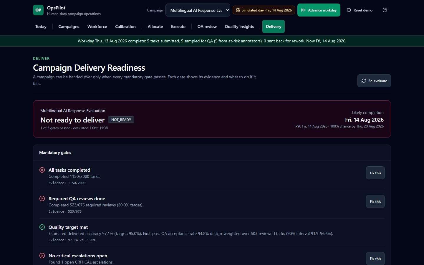Screen dimensions: 424x265
Task: Click the Mandatory gates section header
Action: pyautogui.click(x=55, y=153)
